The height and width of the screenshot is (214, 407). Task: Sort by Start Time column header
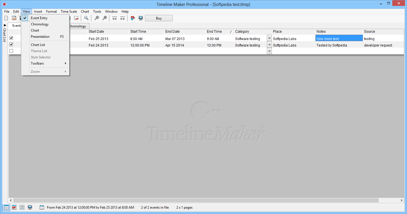click(x=146, y=32)
